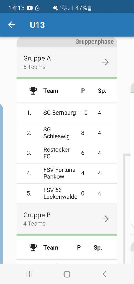Tap Android back navigation chevron
This screenshot has width=134, height=284.
(104, 274)
